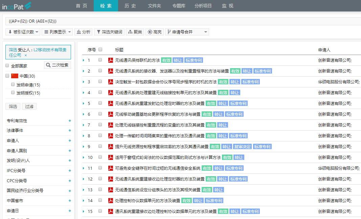
Task: Remove the L2移动技术有限责任公司 filter tag
Action: pos(25,55)
